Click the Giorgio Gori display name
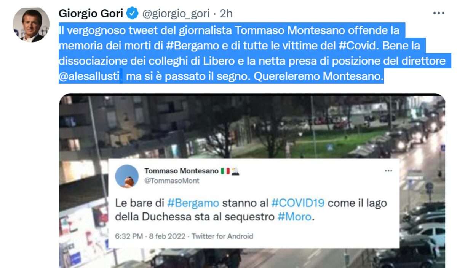Image resolution: width=457 pixels, height=268 pixels. 91,14
